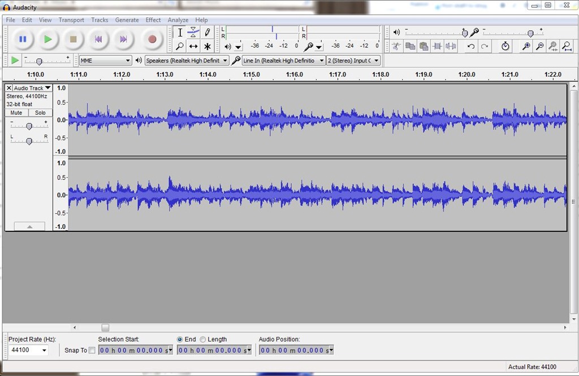Select the Length radio button
The height and width of the screenshot is (376, 579).
[203, 339]
